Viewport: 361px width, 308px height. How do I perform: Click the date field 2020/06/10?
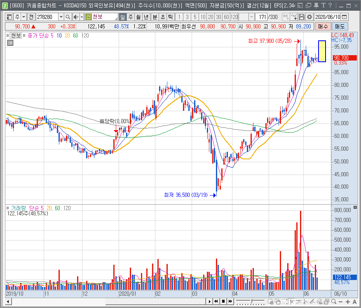(x=328, y=17)
